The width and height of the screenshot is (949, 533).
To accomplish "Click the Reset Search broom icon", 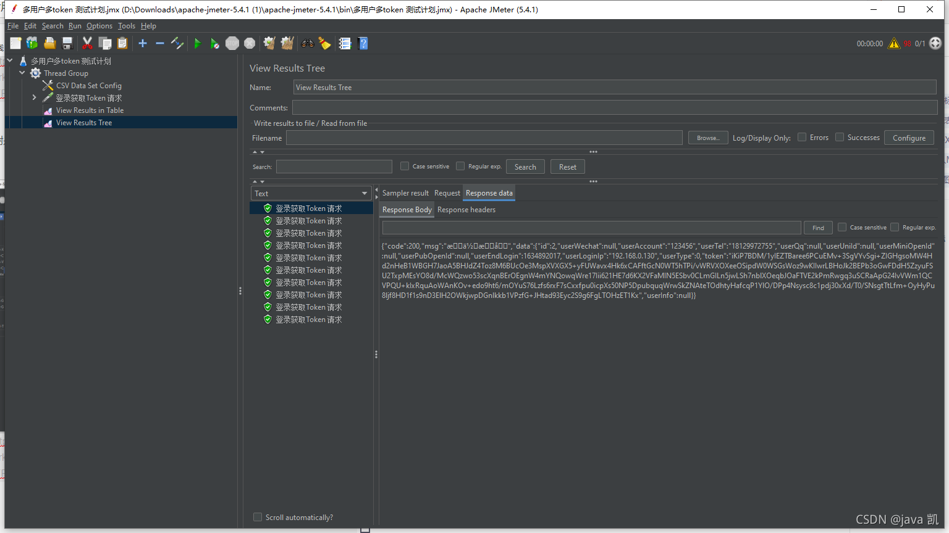I will click(324, 43).
